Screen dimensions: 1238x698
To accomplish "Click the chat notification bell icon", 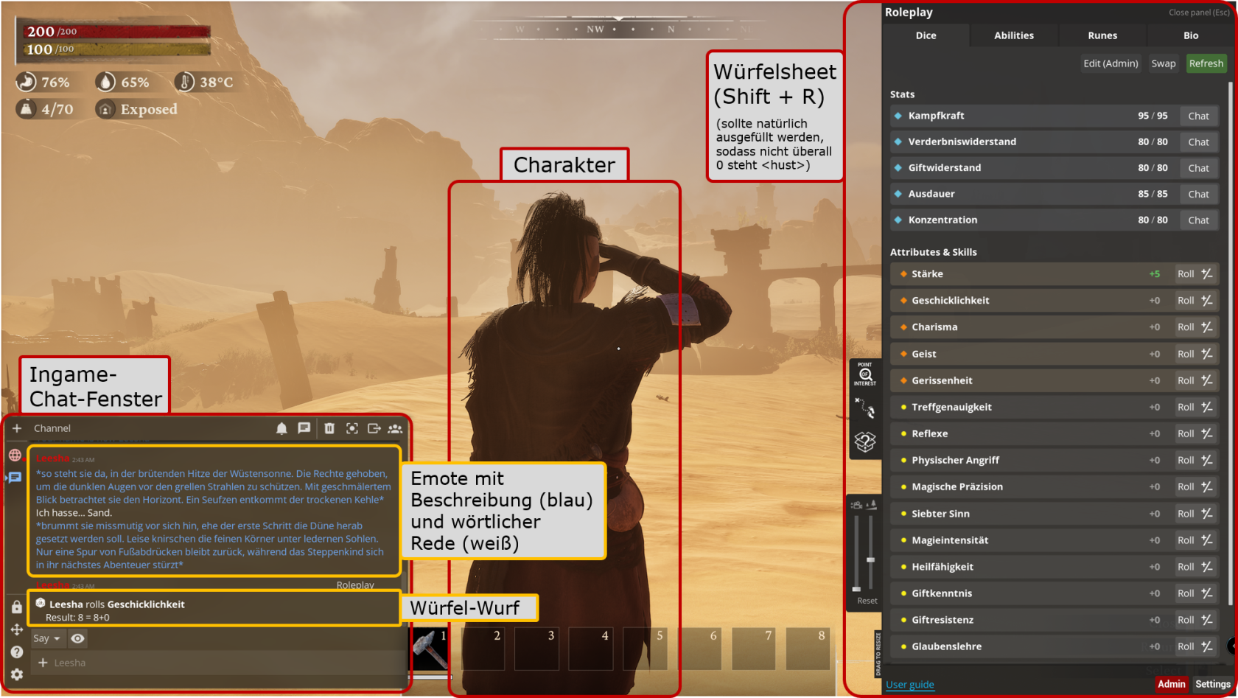I will [281, 428].
